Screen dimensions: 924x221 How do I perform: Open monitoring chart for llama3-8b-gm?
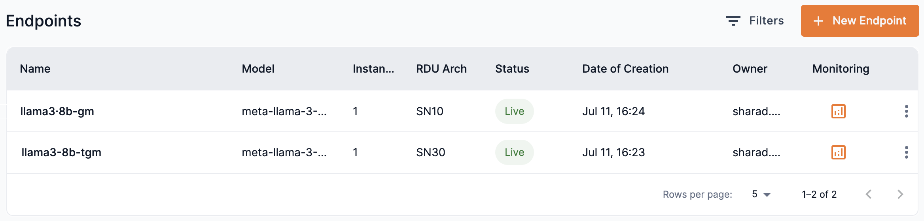[838, 111]
